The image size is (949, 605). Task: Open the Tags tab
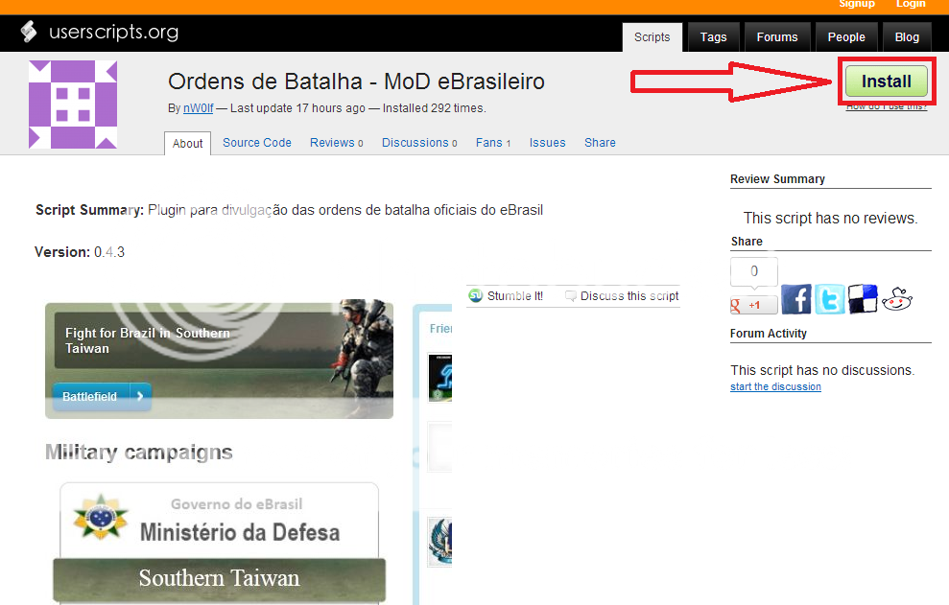coord(714,36)
